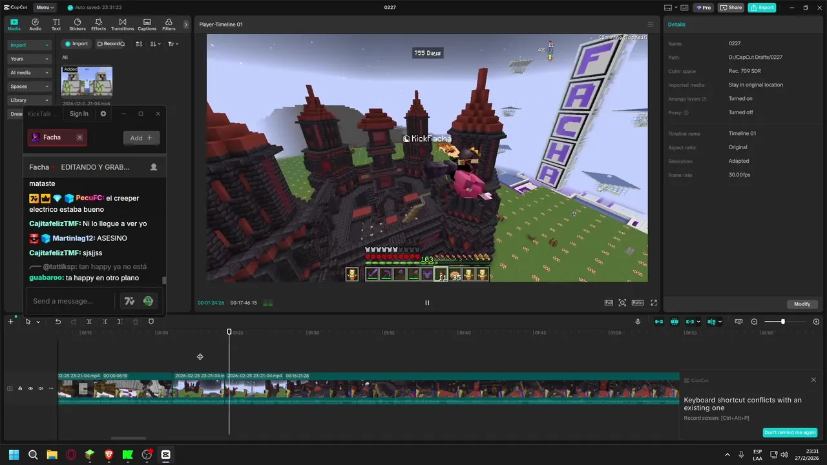Screen dimensions: 827x465
Task: Switch to the Effects tab
Action: tap(98, 25)
